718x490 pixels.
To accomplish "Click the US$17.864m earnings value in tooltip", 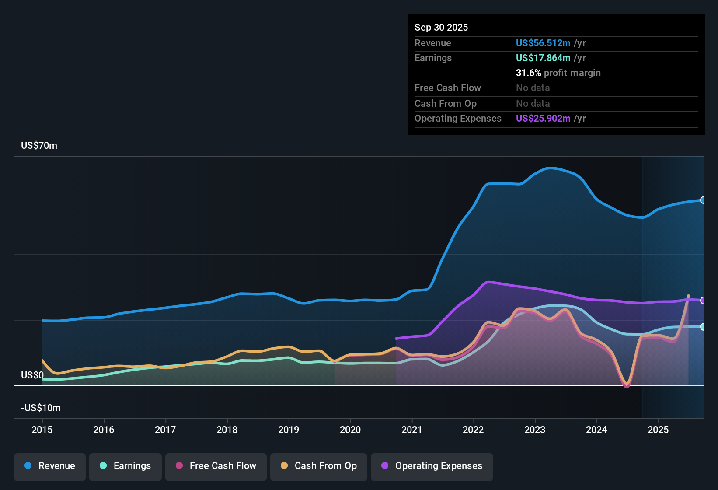I will (543, 58).
